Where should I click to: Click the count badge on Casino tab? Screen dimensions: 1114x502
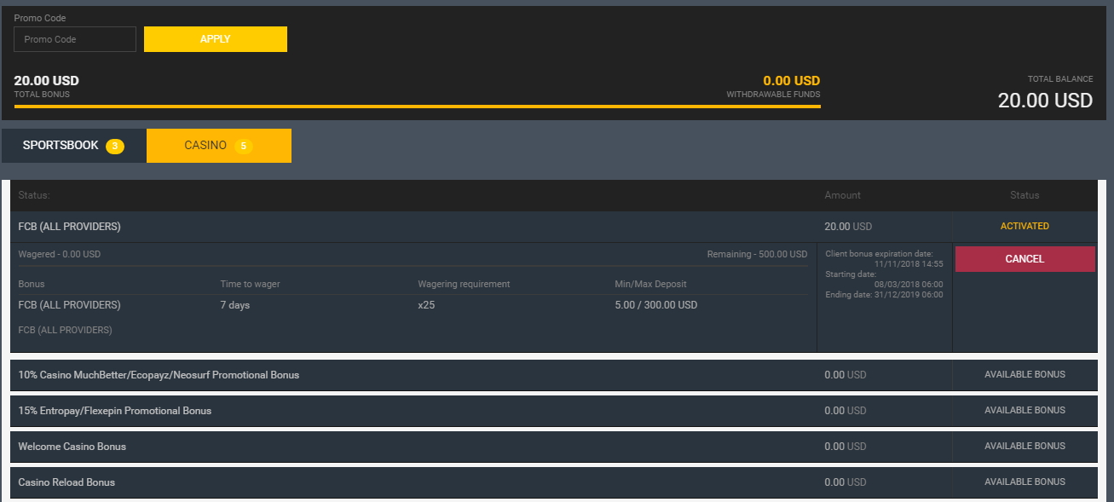click(x=244, y=147)
